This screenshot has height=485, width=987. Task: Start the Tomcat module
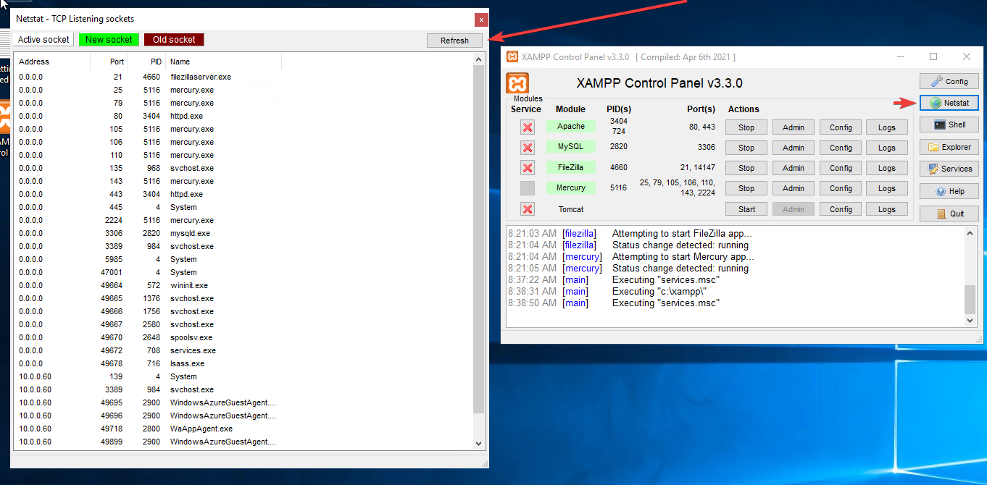pyautogui.click(x=746, y=209)
